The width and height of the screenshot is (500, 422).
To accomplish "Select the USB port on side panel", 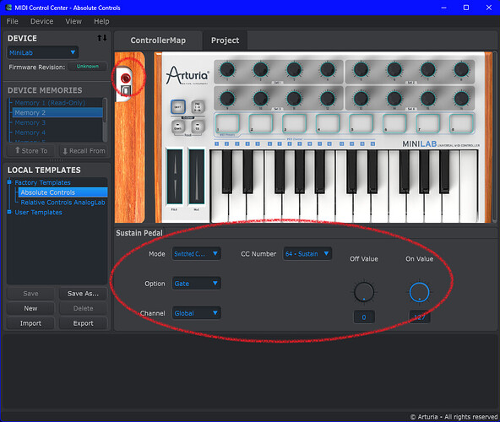I will click(126, 91).
